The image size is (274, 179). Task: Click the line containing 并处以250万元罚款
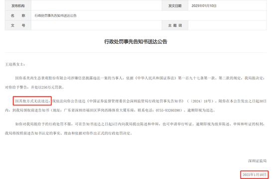click(x=34, y=87)
